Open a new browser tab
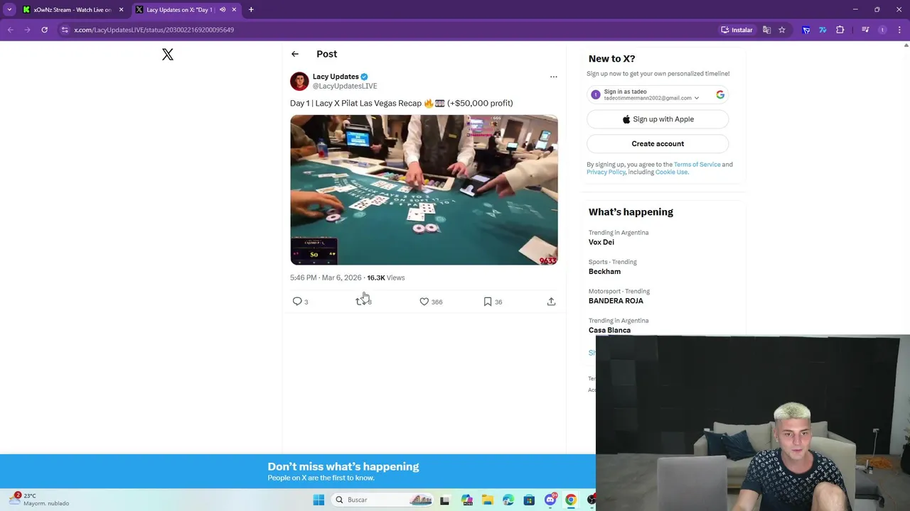910x511 pixels. (251, 9)
